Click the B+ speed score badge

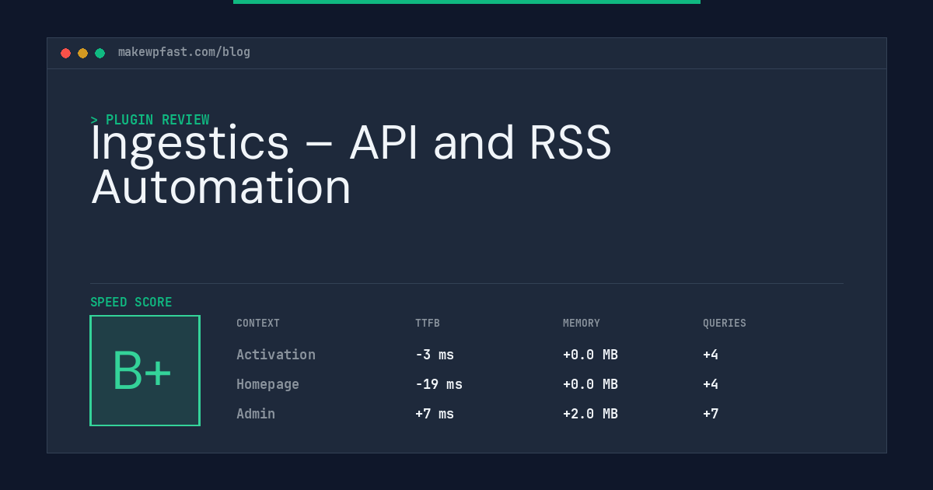(145, 370)
